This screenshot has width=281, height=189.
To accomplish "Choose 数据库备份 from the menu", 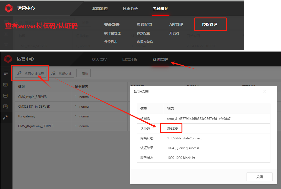I will (x=145, y=42).
